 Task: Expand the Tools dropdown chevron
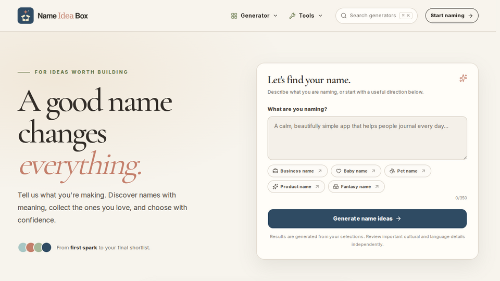pos(320,16)
